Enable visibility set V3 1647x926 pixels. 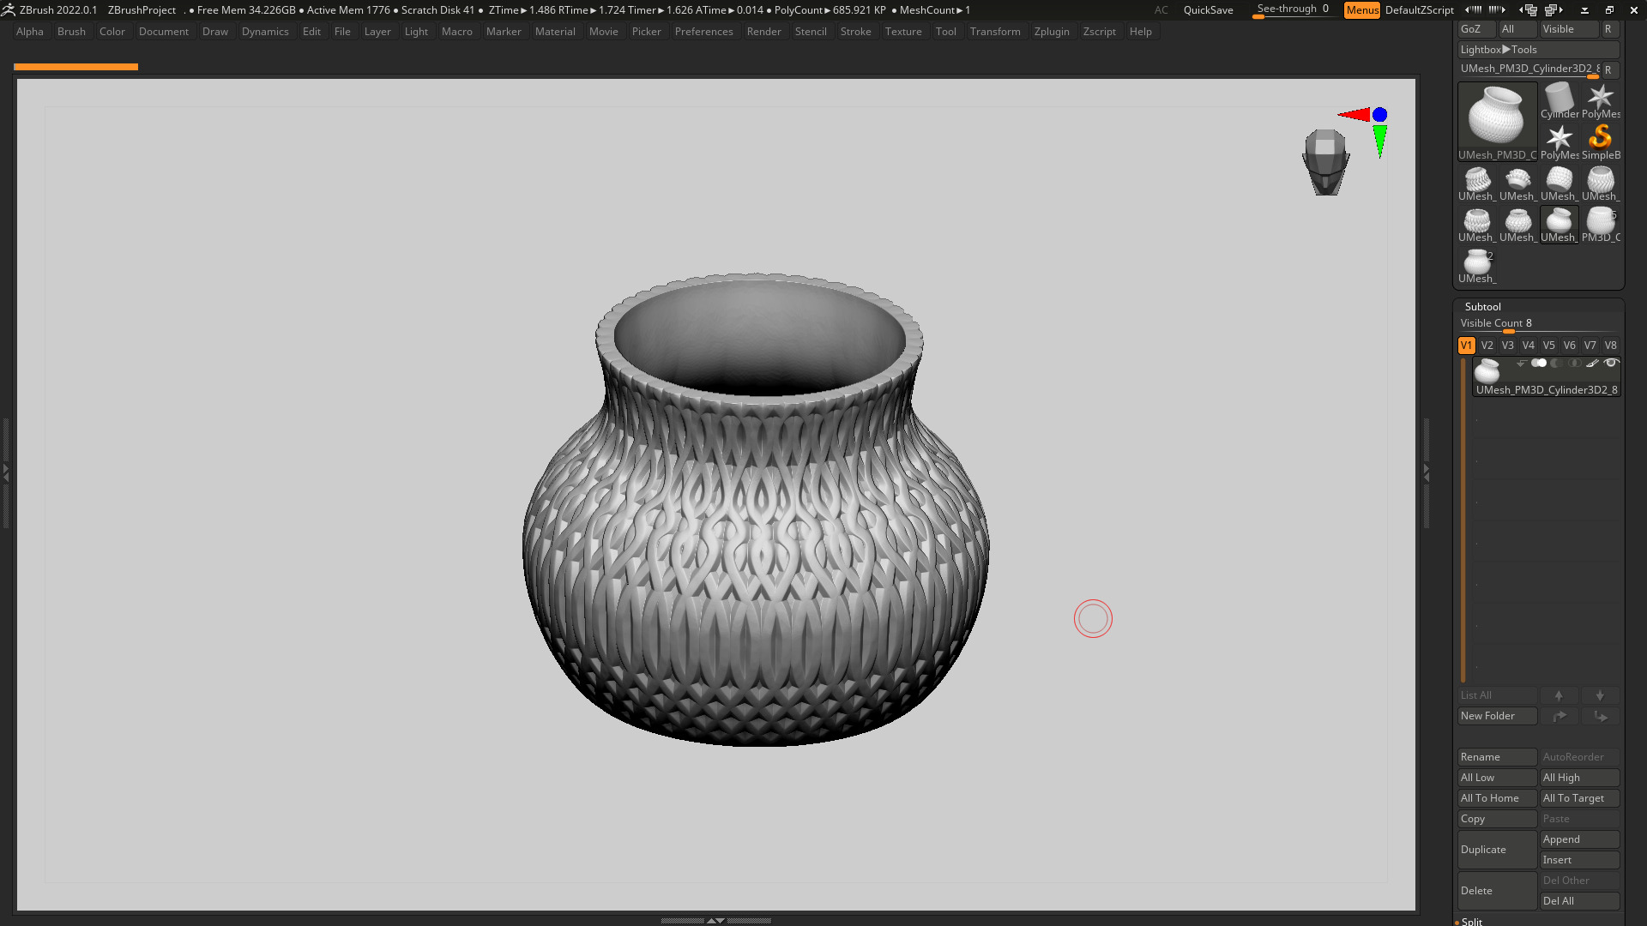pyautogui.click(x=1507, y=346)
